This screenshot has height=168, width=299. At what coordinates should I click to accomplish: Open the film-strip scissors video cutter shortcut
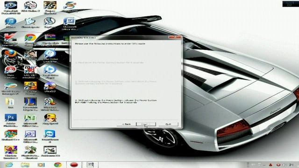[x=50, y=151]
